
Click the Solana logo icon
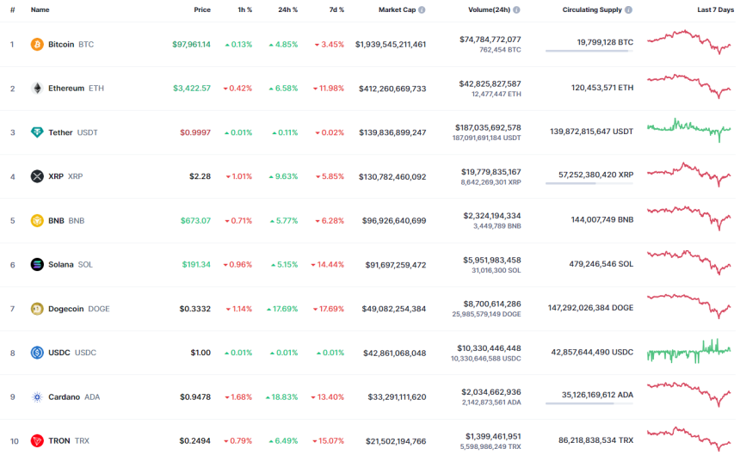pyautogui.click(x=37, y=264)
